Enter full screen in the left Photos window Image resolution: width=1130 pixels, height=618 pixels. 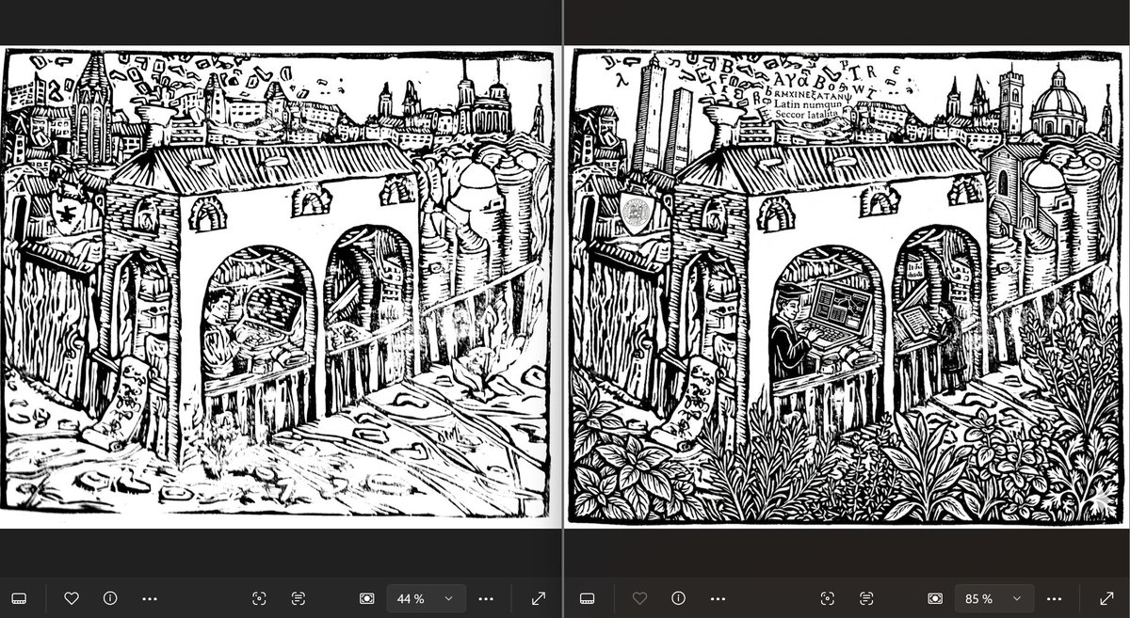point(539,598)
